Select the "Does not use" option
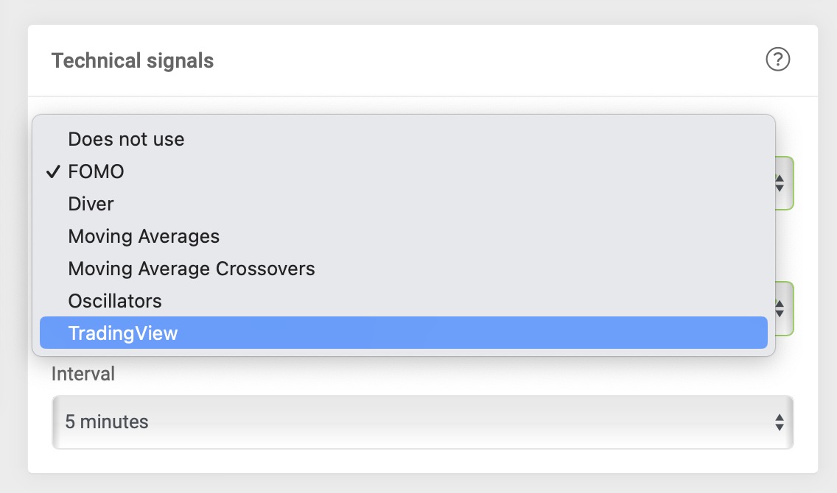This screenshot has width=837, height=493. 404,139
